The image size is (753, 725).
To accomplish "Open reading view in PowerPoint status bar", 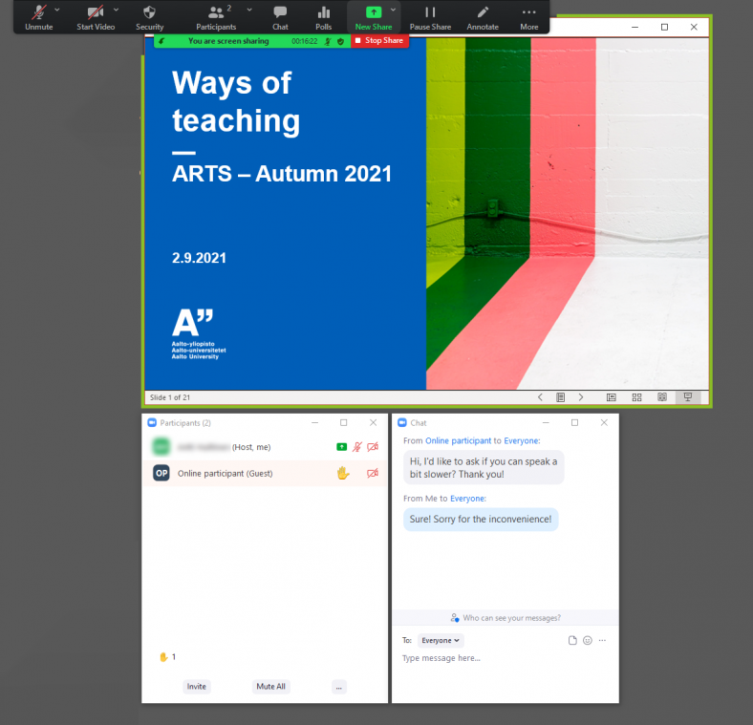I will click(661, 397).
